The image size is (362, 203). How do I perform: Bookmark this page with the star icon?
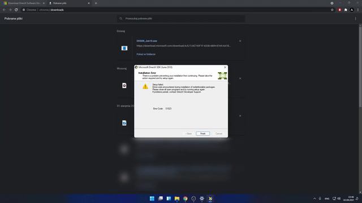332,10
